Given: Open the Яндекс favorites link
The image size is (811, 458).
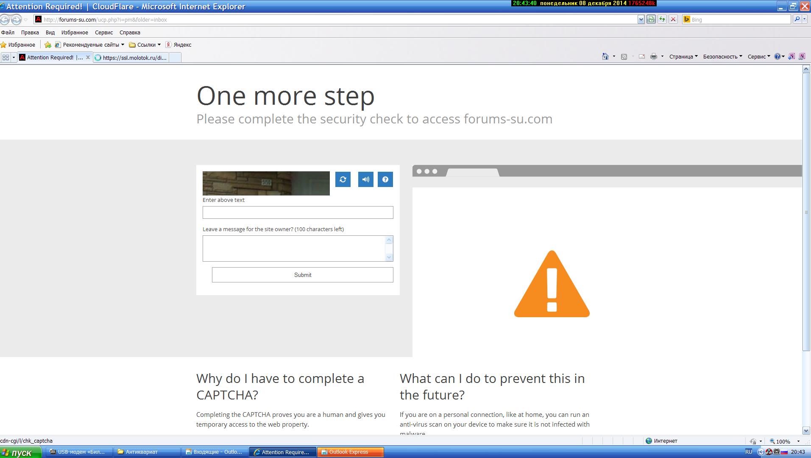Looking at the screenshot, I should point(178,45).
